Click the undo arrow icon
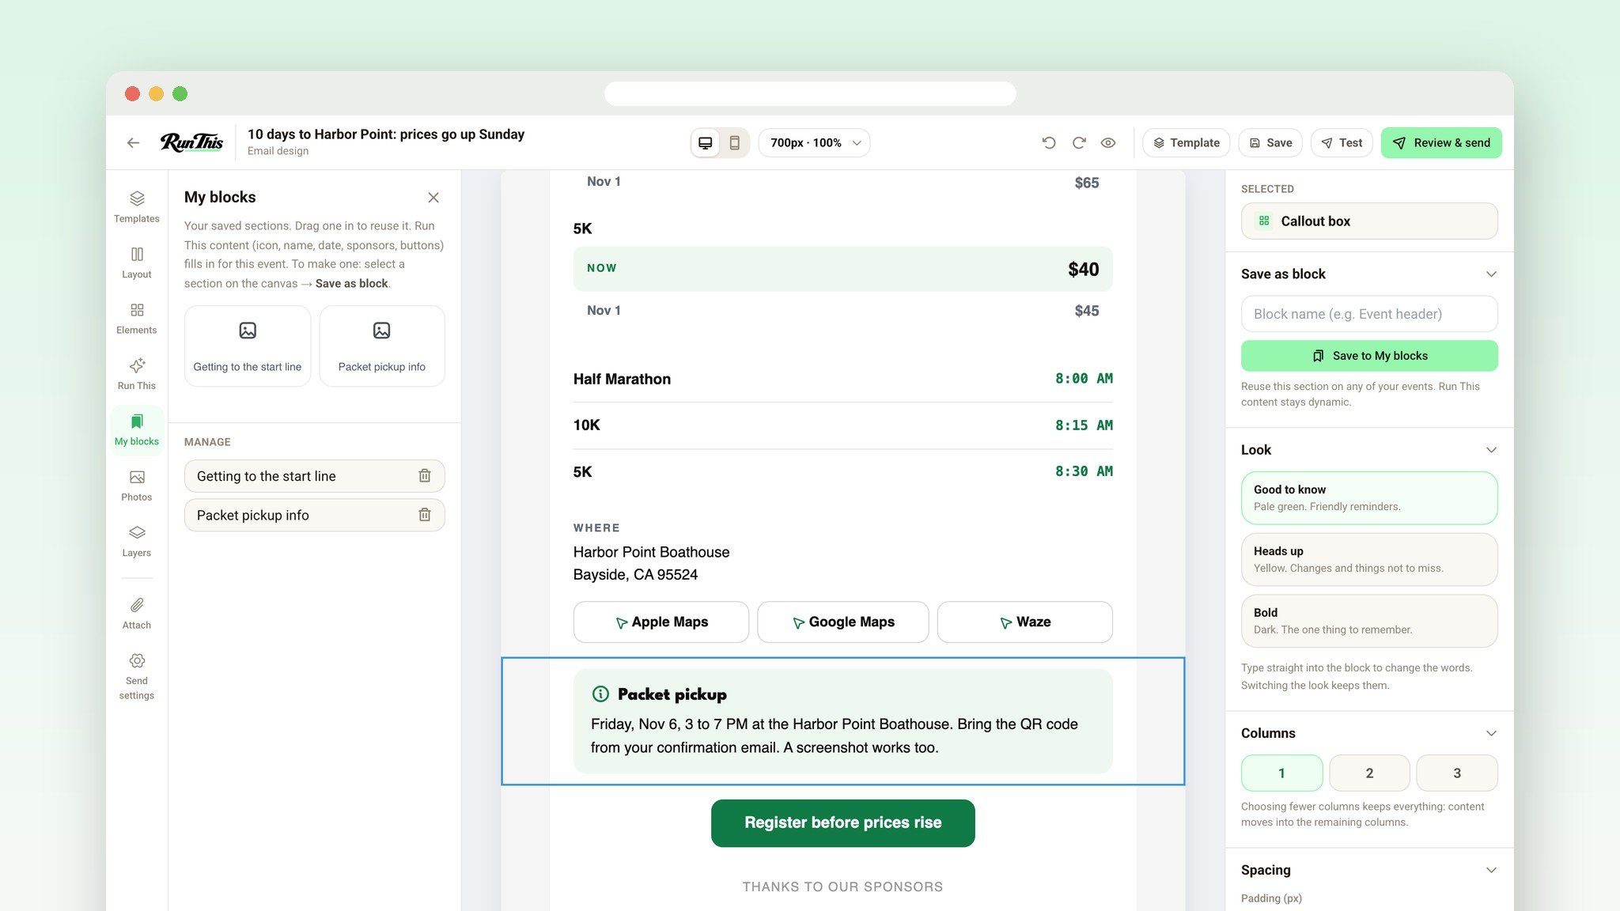Viewport: 1620px width, 911px height. pyautogui.click(x=1049, y=143)
